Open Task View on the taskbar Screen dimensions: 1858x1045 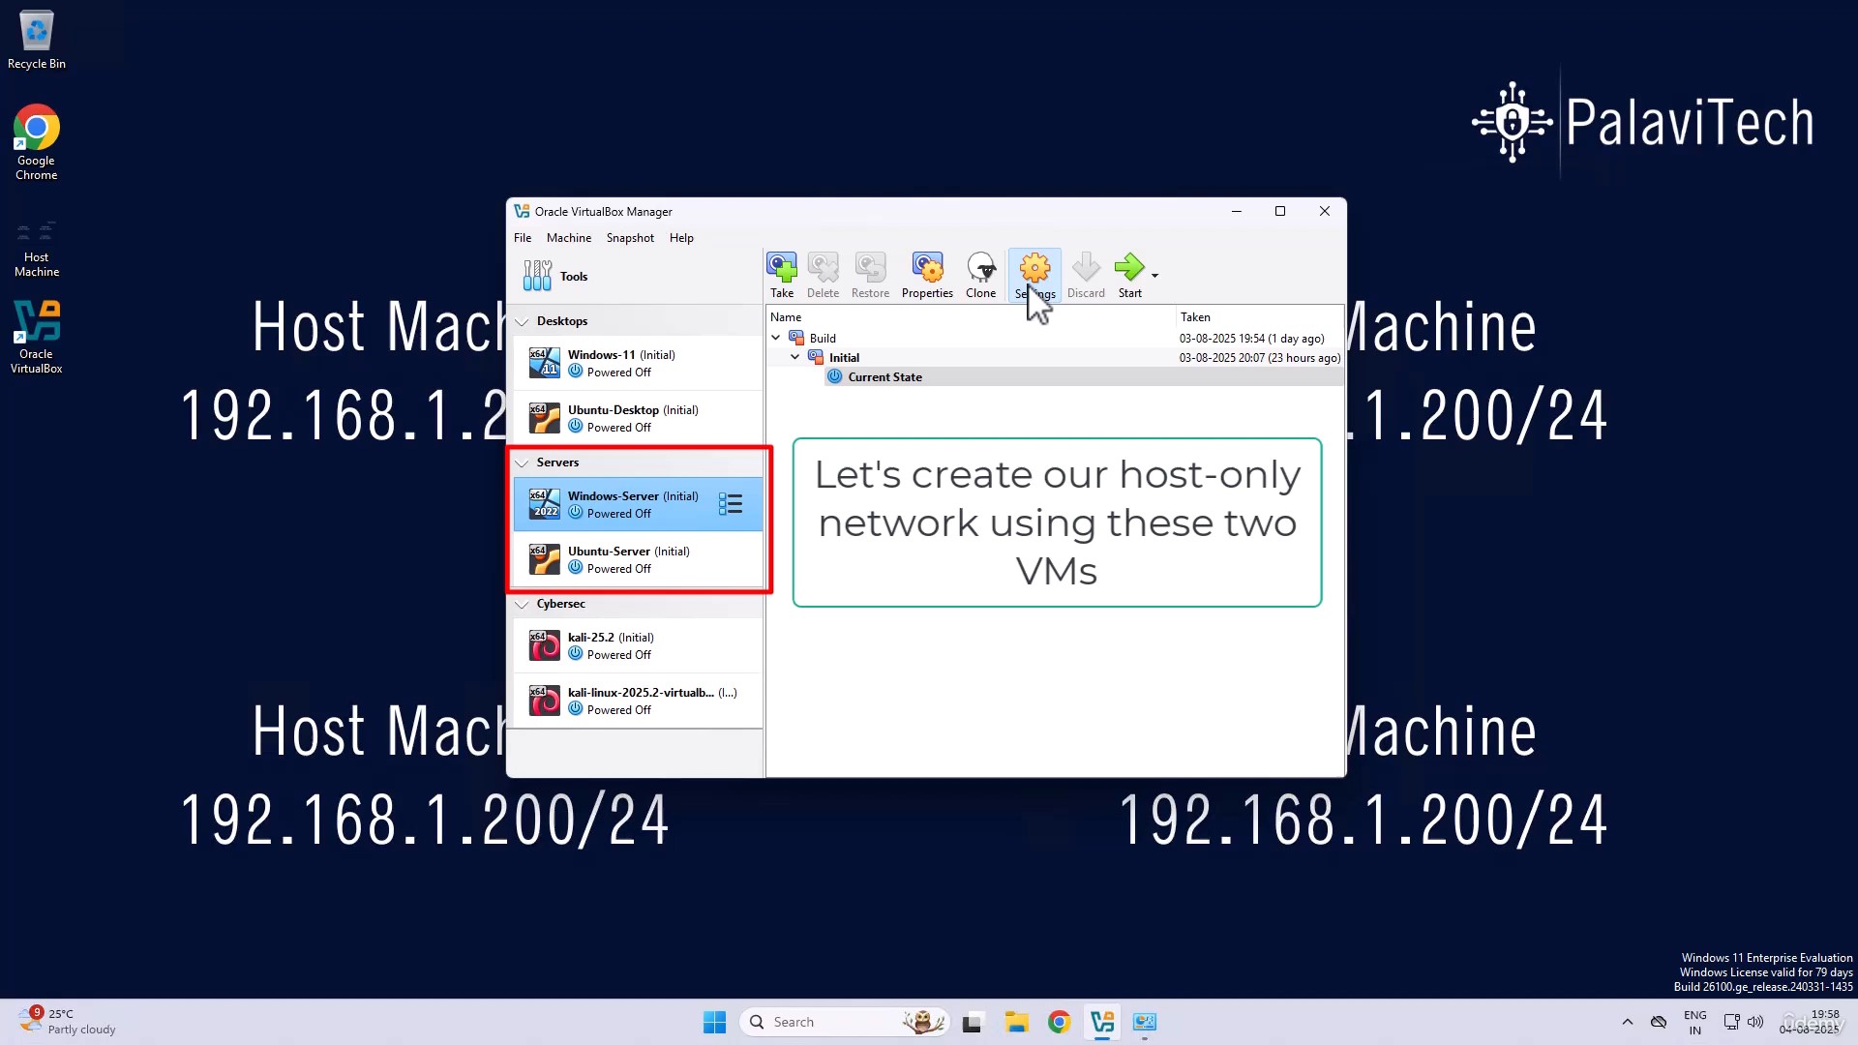973,1022
